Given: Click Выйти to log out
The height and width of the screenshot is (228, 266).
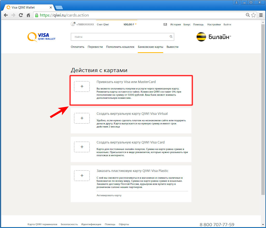Looking at the screenshot, I should click(x=227, y=24).
